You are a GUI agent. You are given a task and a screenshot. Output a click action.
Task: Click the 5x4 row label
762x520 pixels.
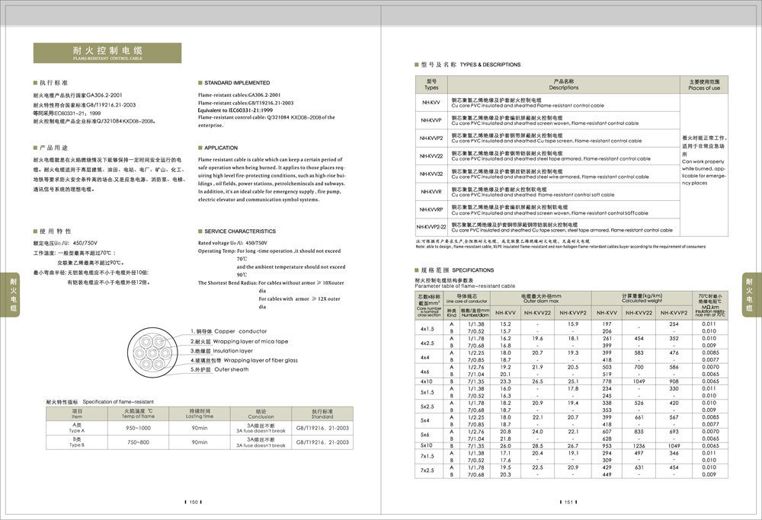(x=425, y=420)
